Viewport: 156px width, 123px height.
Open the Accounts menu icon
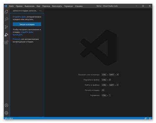tap(7, 105)
